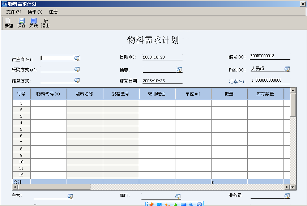Image resolution: width=307 pixels, height=206 pixels.
Task: Open the 业务员 lookup icon
Action: [x=287, y=196]
